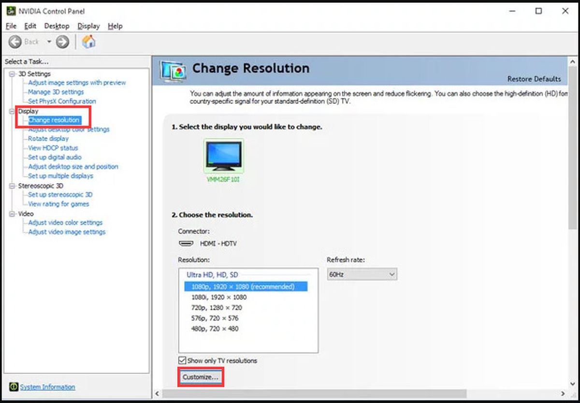Viewport: 580px width, 403px height.
Task: Open the Home icon in toolbar
Action: click(x=88, y=42)
